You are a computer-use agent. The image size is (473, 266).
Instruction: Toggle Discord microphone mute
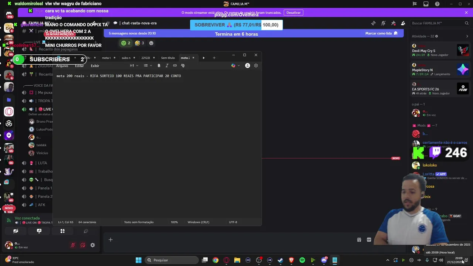point(73,245)
